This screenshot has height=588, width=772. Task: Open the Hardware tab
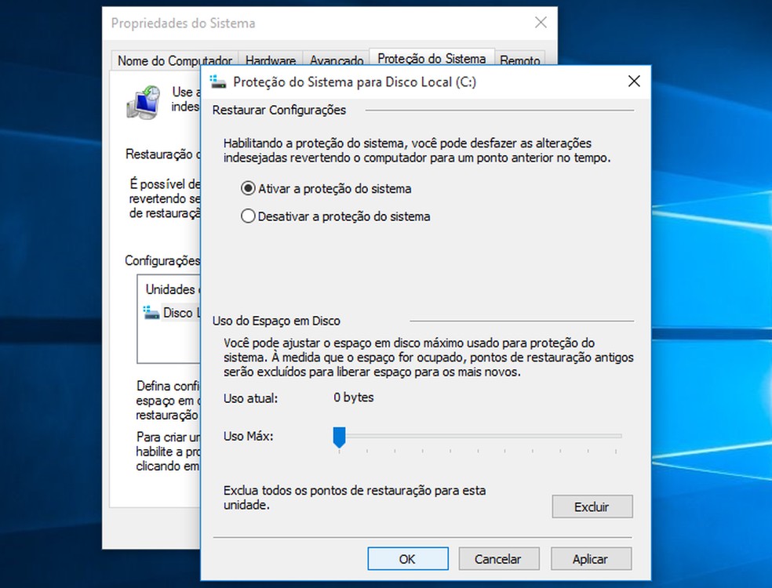271,60
